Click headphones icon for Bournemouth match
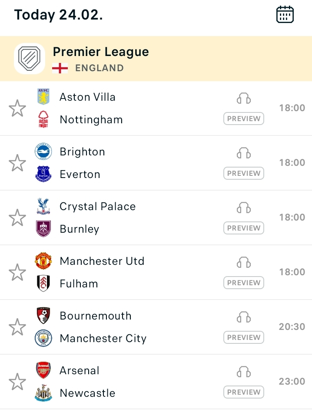This screenshot has height=412, width=312. point(244,317)
